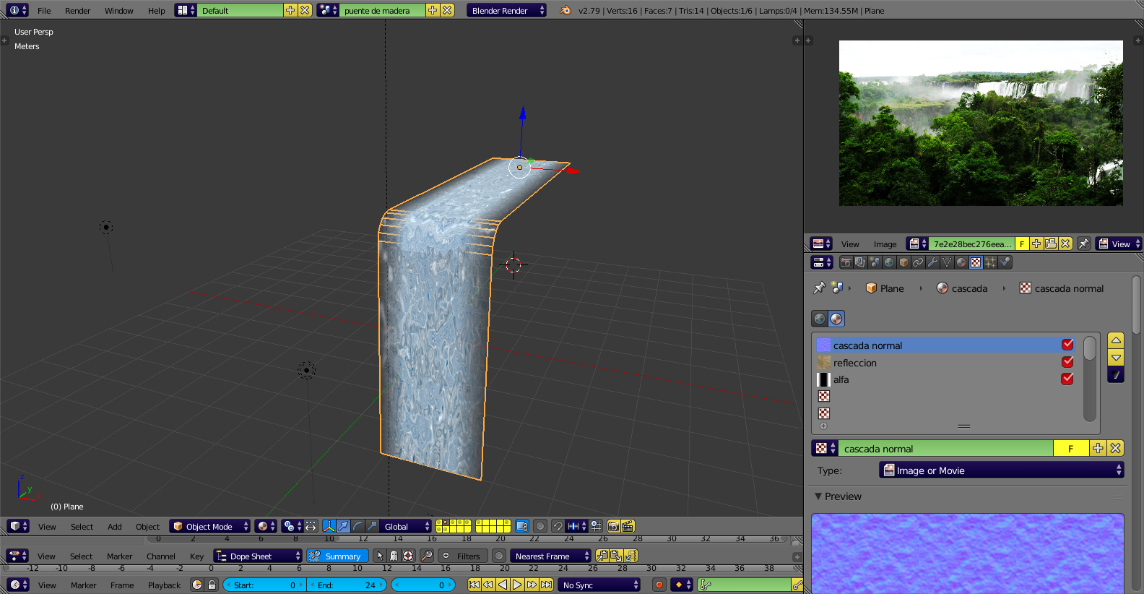The image size is (1144, 594).
Task: Show world textures in the texture context
Action: (x=819, y=319)
